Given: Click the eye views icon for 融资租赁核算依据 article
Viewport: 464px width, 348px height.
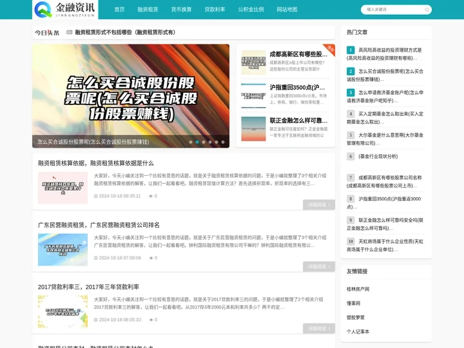Looking at the screenshot, I should pos(151,196).
